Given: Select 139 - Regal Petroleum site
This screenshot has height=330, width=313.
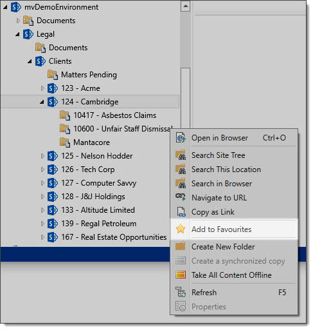Looking at the screenshot, I should [99, 224].
